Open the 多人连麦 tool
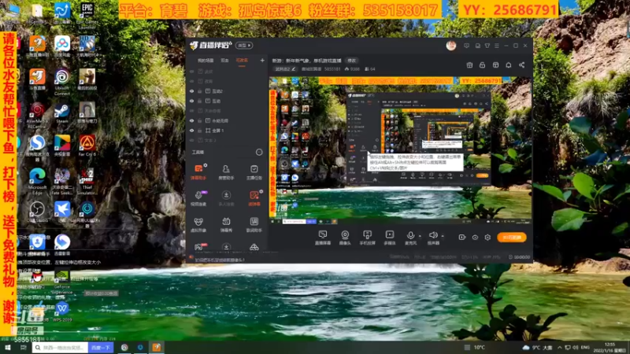Screen dimensions: 630x354 click(226, 198)
